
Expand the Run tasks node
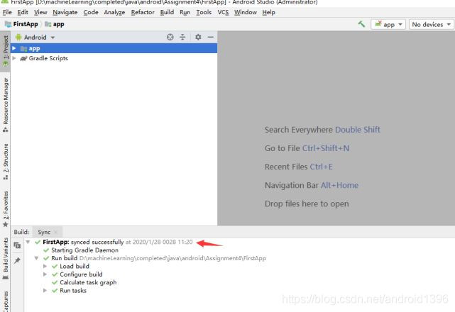45,291
